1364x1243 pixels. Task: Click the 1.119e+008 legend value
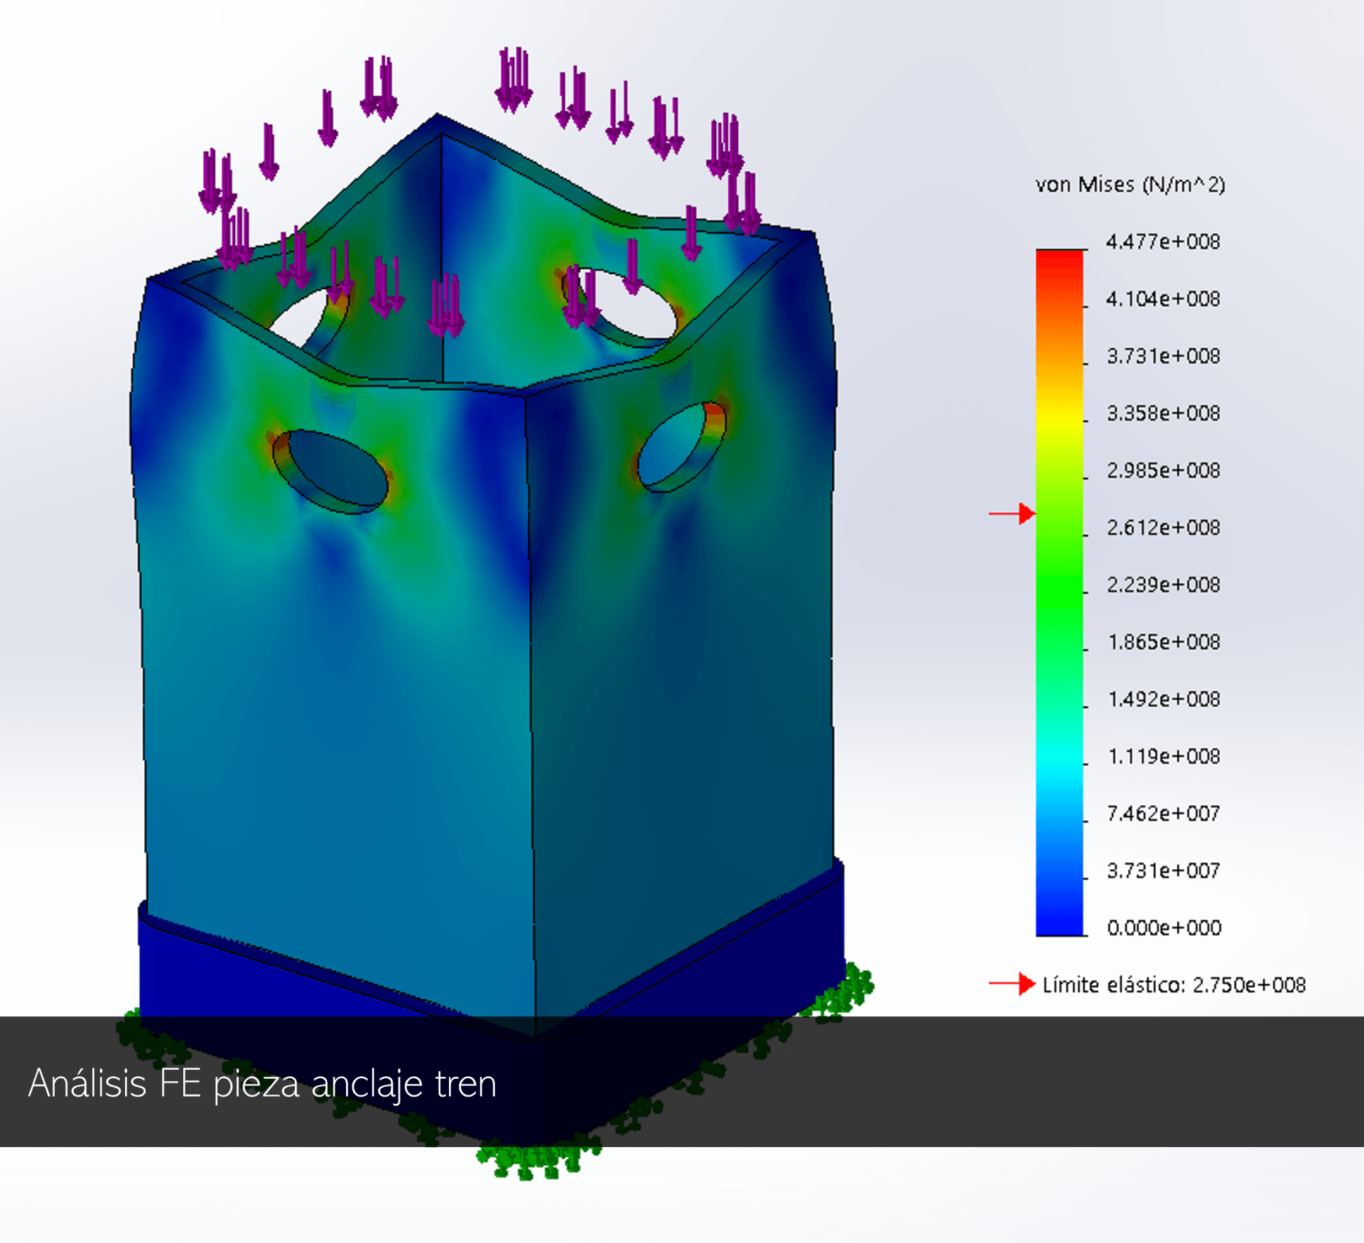point(1164,756)
